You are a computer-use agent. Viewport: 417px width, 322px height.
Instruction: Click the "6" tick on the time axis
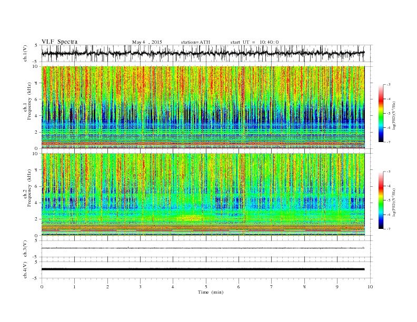click(x=239, y=287)
